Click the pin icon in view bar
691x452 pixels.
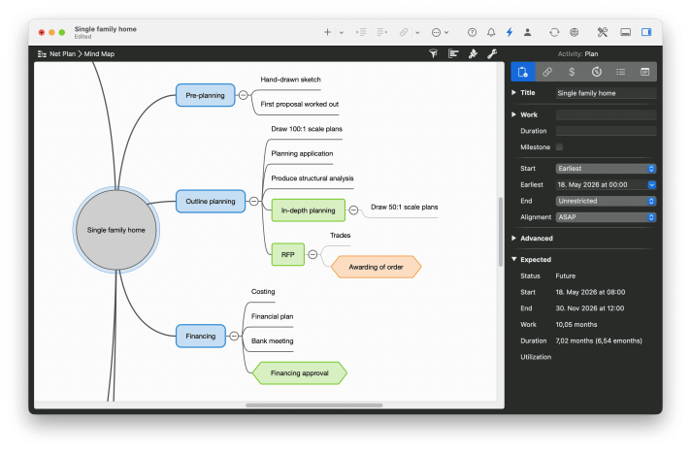473,53
